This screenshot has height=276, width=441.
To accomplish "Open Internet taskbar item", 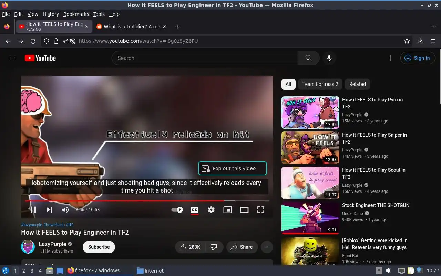I will tap(150, 271).
